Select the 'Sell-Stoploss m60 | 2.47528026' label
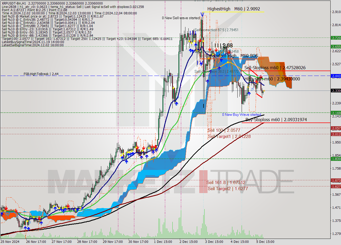 (x=275, y=68)
